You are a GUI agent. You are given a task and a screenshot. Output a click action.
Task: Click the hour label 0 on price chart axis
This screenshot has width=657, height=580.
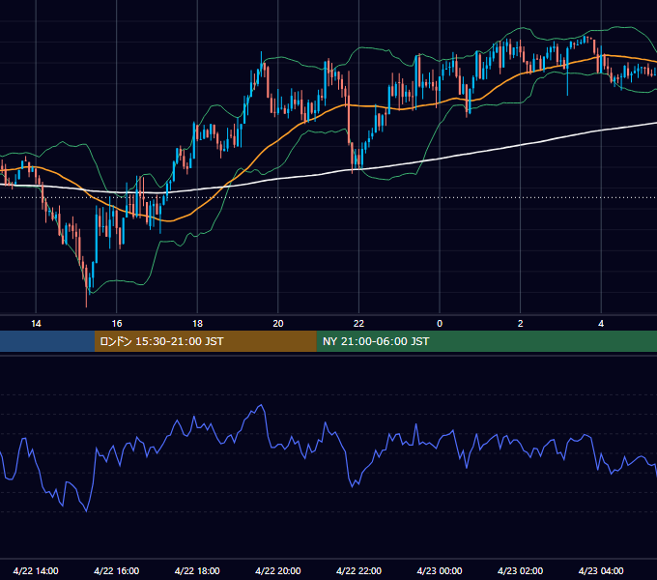[x=440, y=324]
